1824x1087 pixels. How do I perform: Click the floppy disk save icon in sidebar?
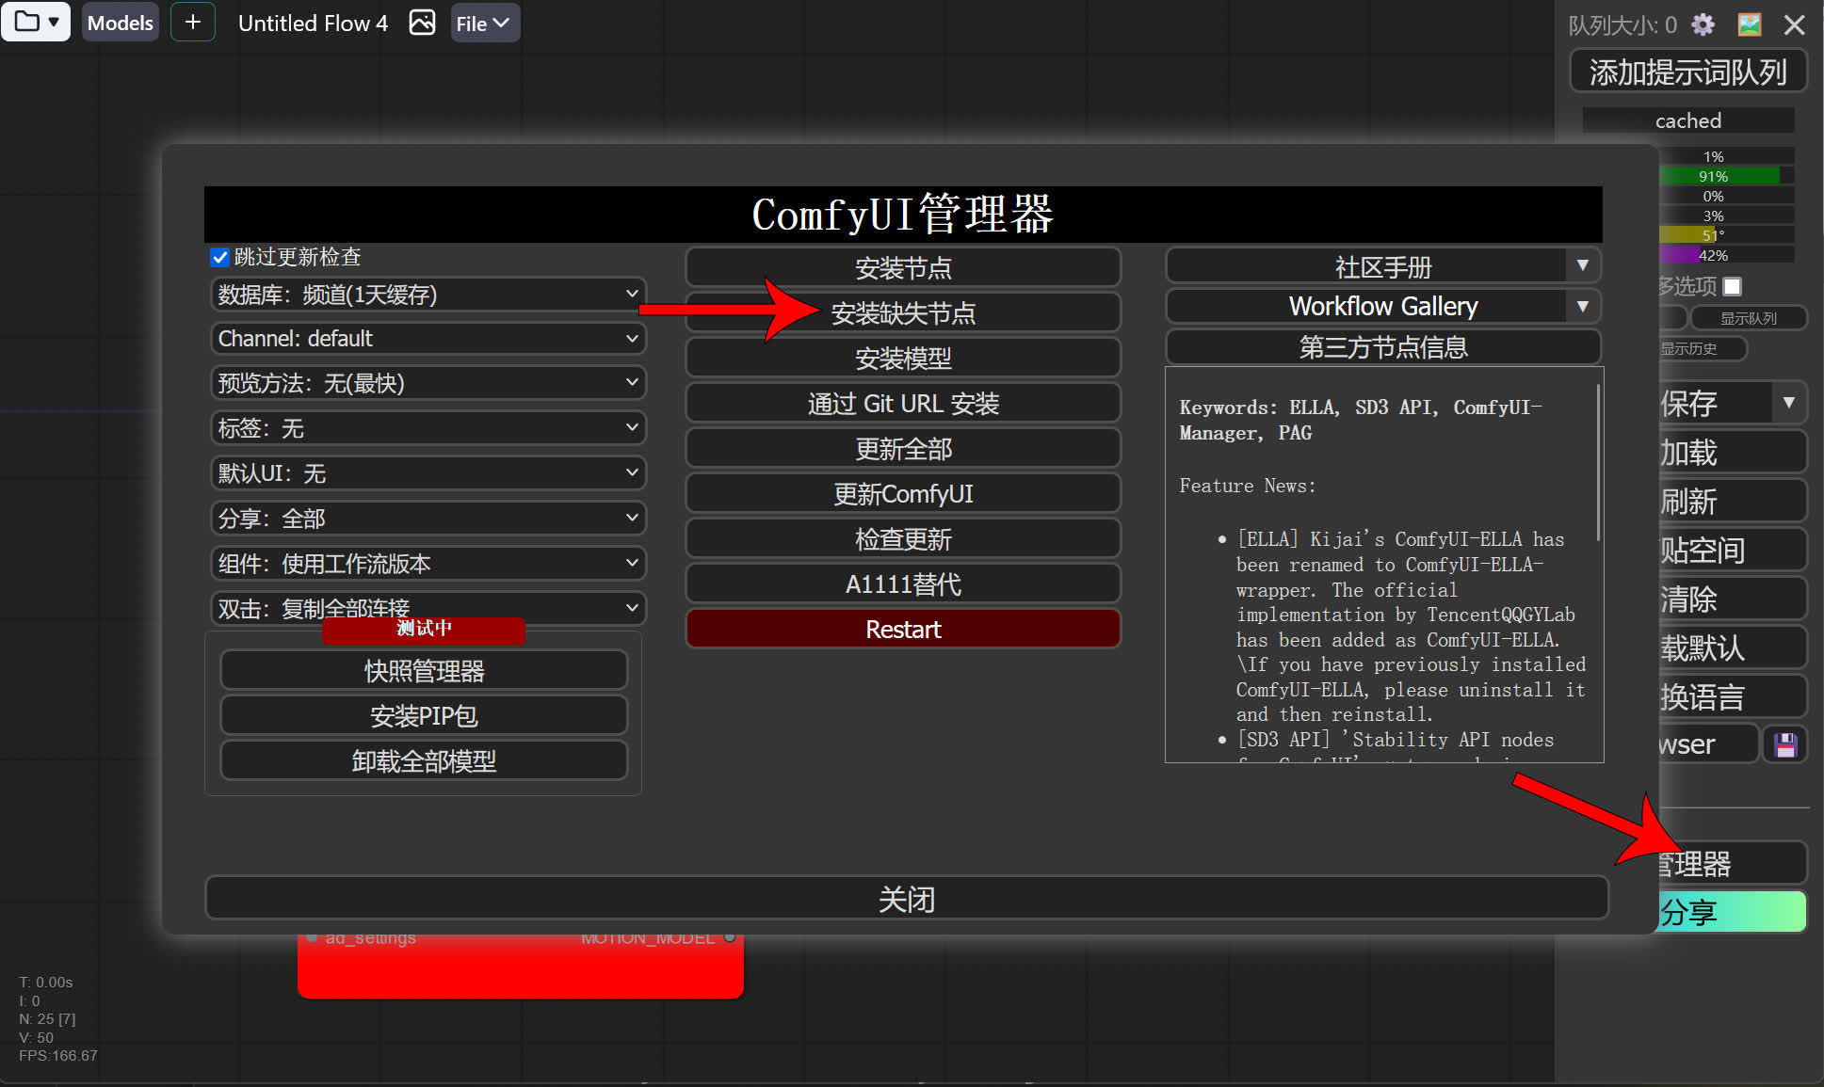tap(1784, 744)
